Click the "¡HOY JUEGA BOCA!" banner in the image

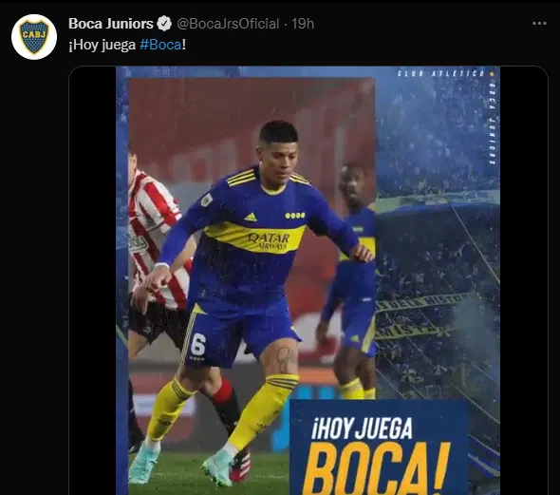379,447
